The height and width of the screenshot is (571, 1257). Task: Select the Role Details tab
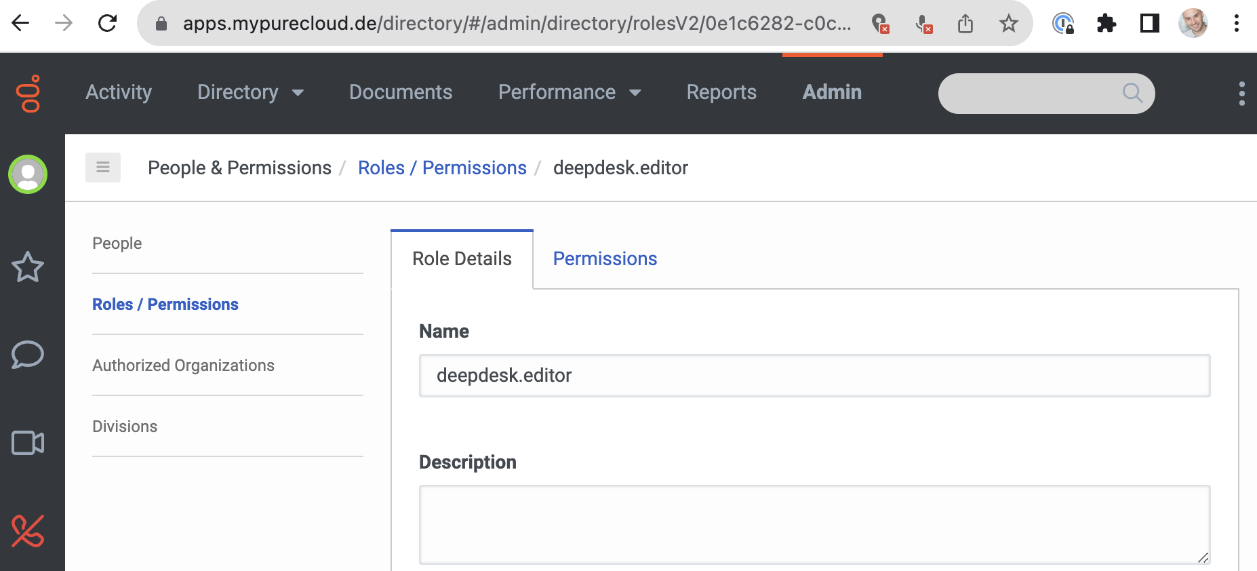[x=462, y=258]
